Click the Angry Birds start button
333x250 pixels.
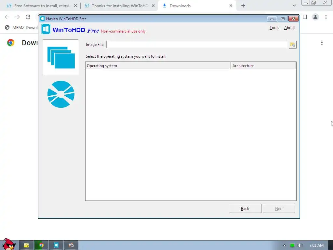[8, 244]
